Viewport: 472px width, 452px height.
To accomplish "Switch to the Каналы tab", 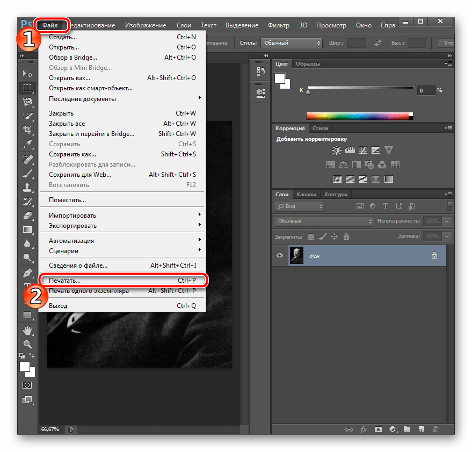I will [307, 194].
